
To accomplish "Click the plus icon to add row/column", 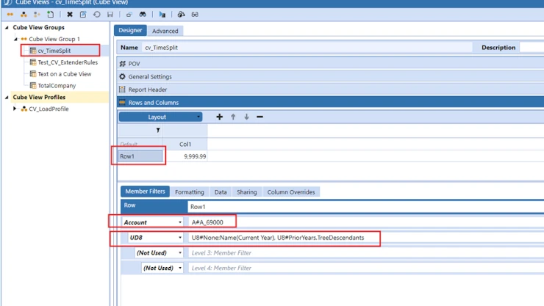I will [x=219, y=117].
